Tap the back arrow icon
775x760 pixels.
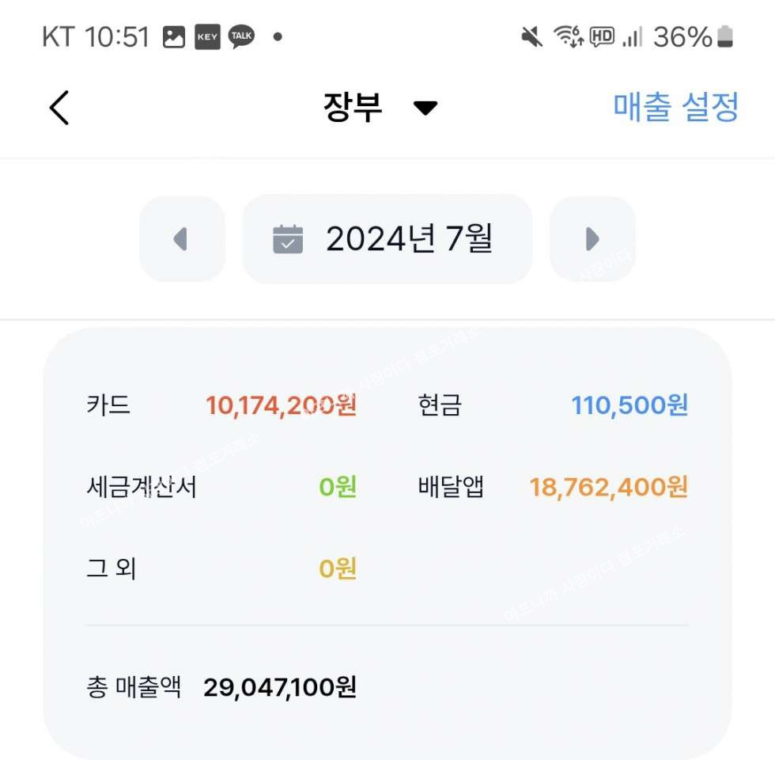point(59,108)
